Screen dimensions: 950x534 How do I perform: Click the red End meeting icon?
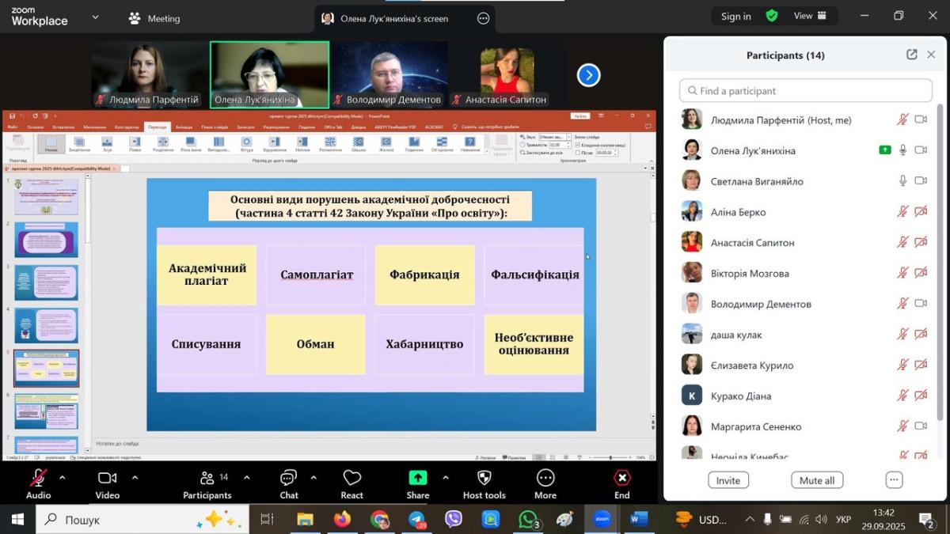point(622,478)
